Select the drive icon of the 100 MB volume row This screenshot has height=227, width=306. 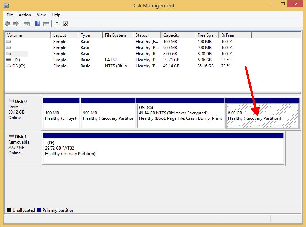[x=9, y=42]
